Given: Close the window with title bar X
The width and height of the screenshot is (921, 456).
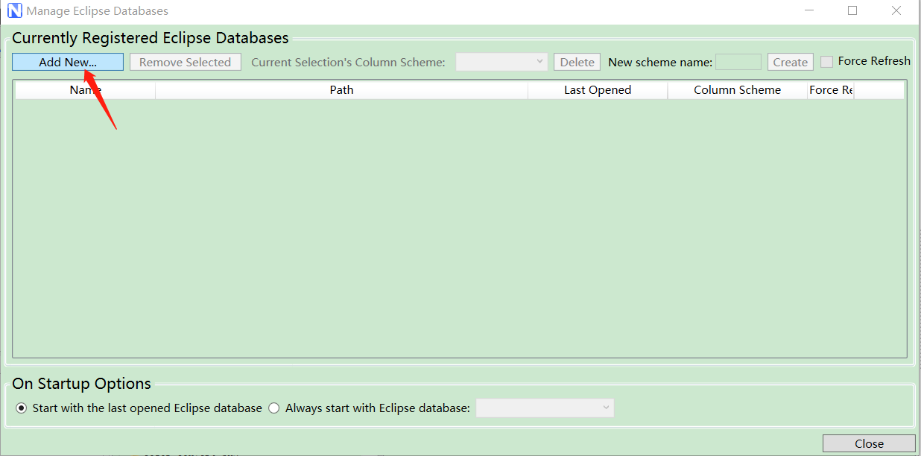Looking at the screenshot, I should [x=896, y=10].
